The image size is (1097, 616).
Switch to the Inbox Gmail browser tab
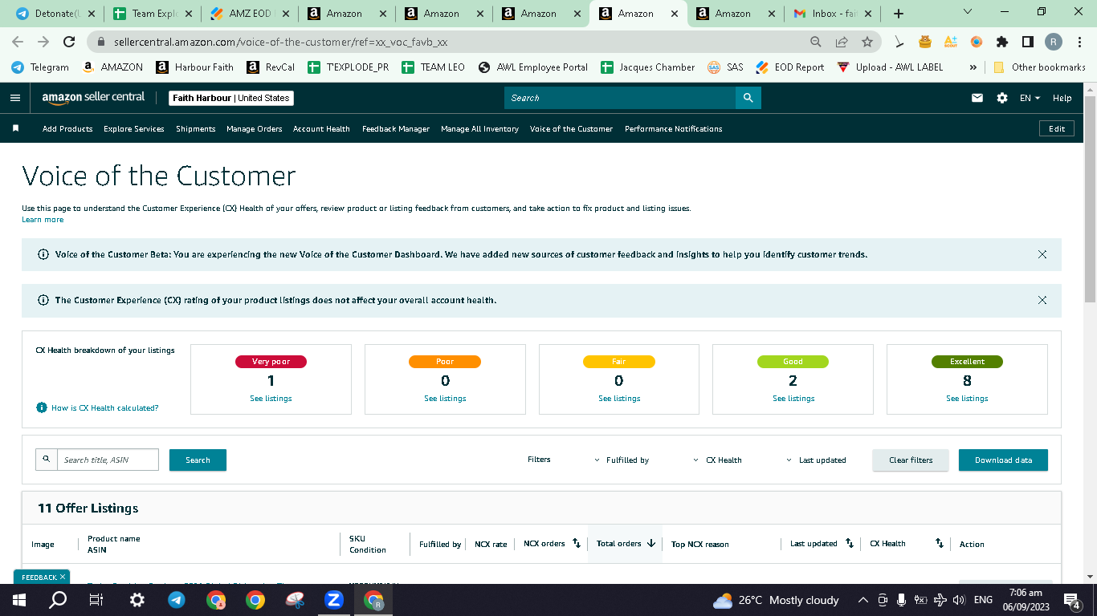pos(830,14)
